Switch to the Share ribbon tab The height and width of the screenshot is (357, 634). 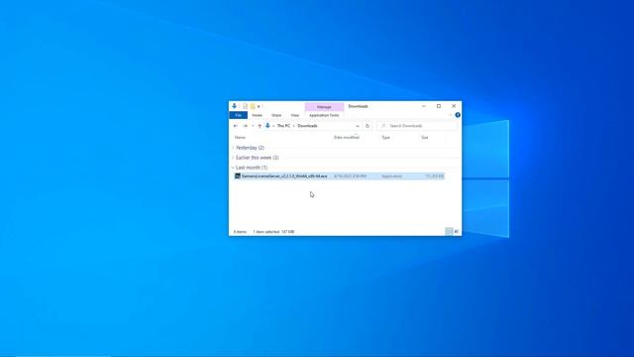pos(276,115)
